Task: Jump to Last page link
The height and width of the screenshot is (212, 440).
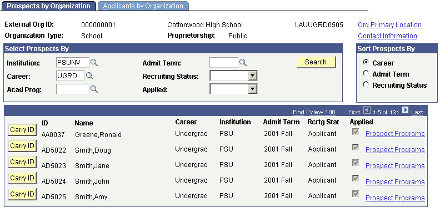Action: (x=417, y=112)
